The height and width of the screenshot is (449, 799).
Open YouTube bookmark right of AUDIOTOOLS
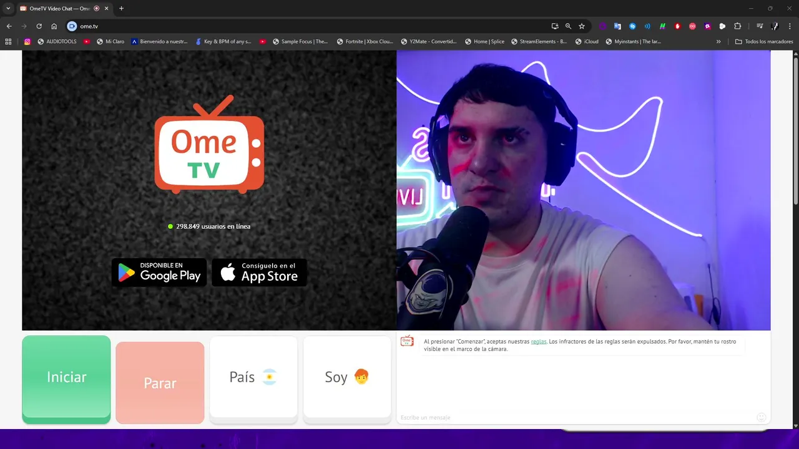87,42
